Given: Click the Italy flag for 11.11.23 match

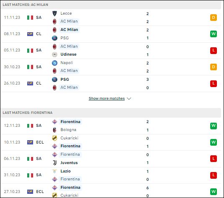Looking at the screenshot, I should tap(30, 18).
